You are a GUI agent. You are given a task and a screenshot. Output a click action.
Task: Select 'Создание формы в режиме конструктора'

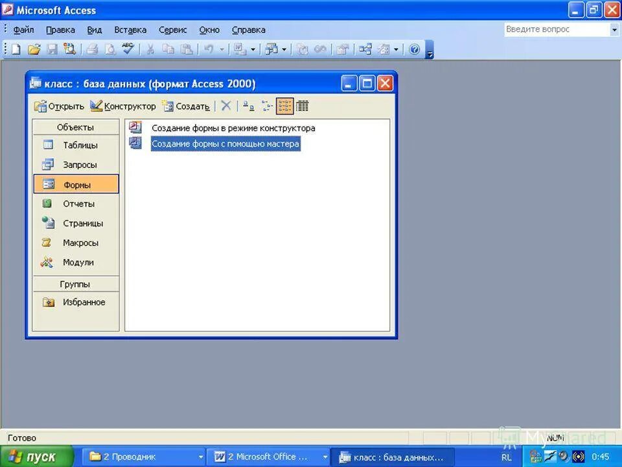pos(233,128)
